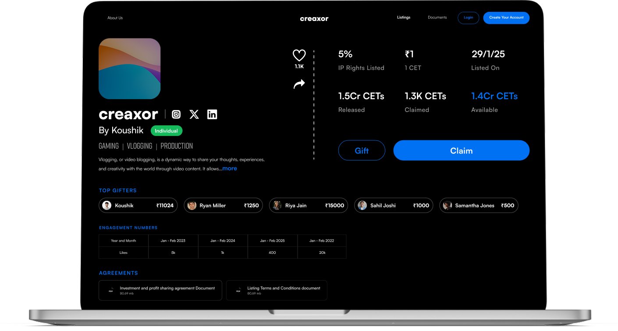Open the LinkedIn profile icon

pos(212,114)
